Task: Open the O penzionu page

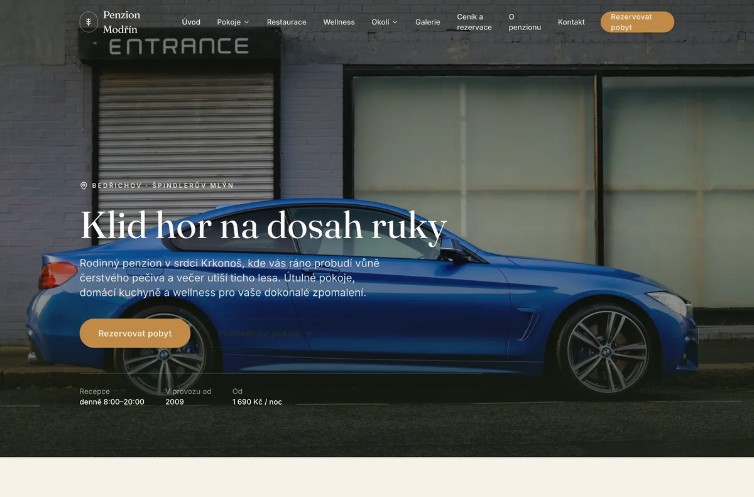Action: [525, 22]
